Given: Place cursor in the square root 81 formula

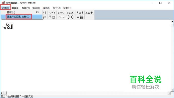Looking at the screenshot, I should [x=8, y=26].
